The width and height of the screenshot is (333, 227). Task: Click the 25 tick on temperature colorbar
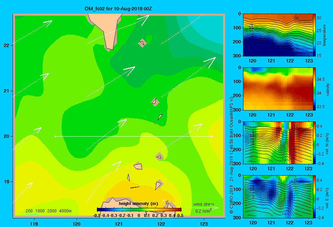(319, 31)
